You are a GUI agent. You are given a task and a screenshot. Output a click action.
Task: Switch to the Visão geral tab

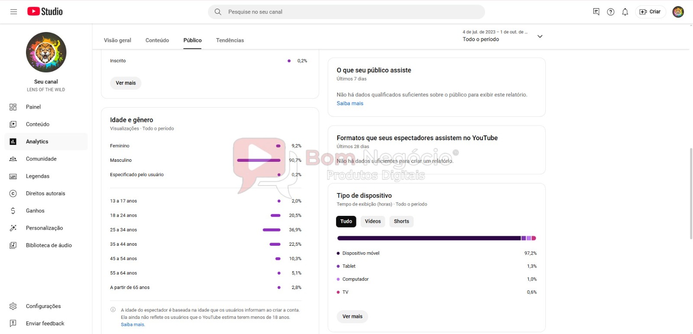click(x=117, y=40)
